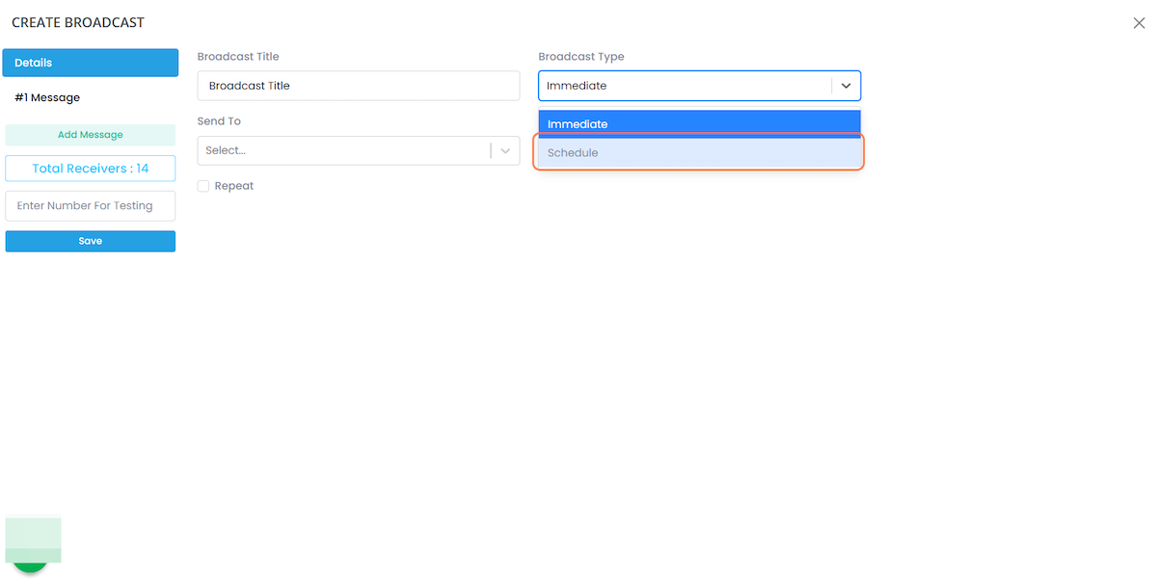The width and height of the screenshot is (1157, 579).
Task: Collapse the Broadcast Type dropdown arrow
Action: click(846, 86)
